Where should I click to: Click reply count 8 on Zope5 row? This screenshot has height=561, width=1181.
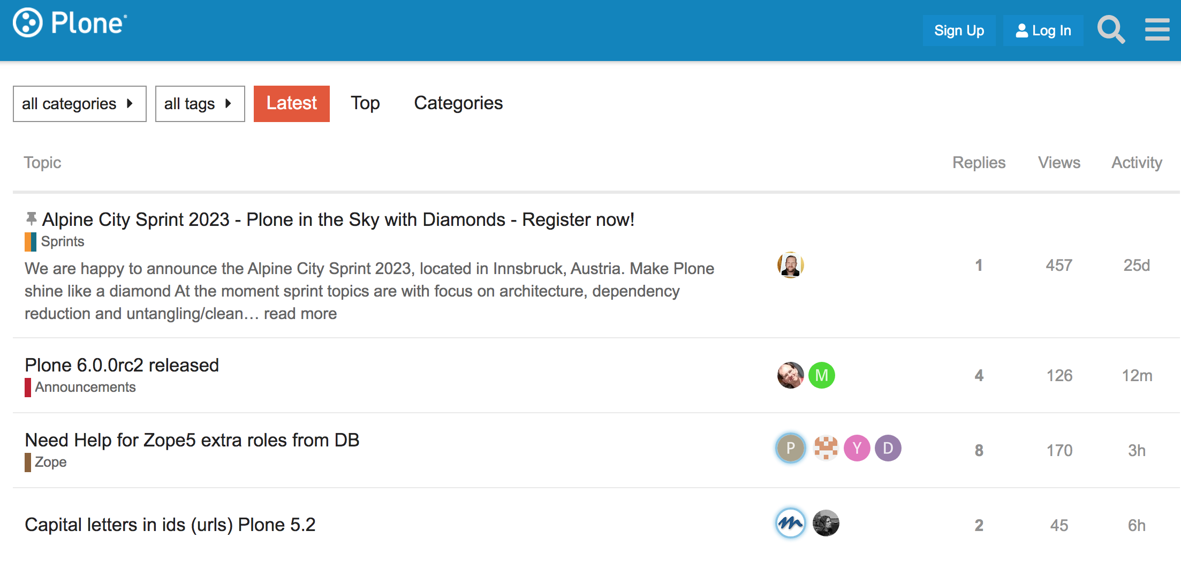click(x=979, y=451)
